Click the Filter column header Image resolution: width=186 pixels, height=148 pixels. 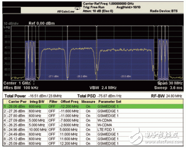tap(53, 102)
